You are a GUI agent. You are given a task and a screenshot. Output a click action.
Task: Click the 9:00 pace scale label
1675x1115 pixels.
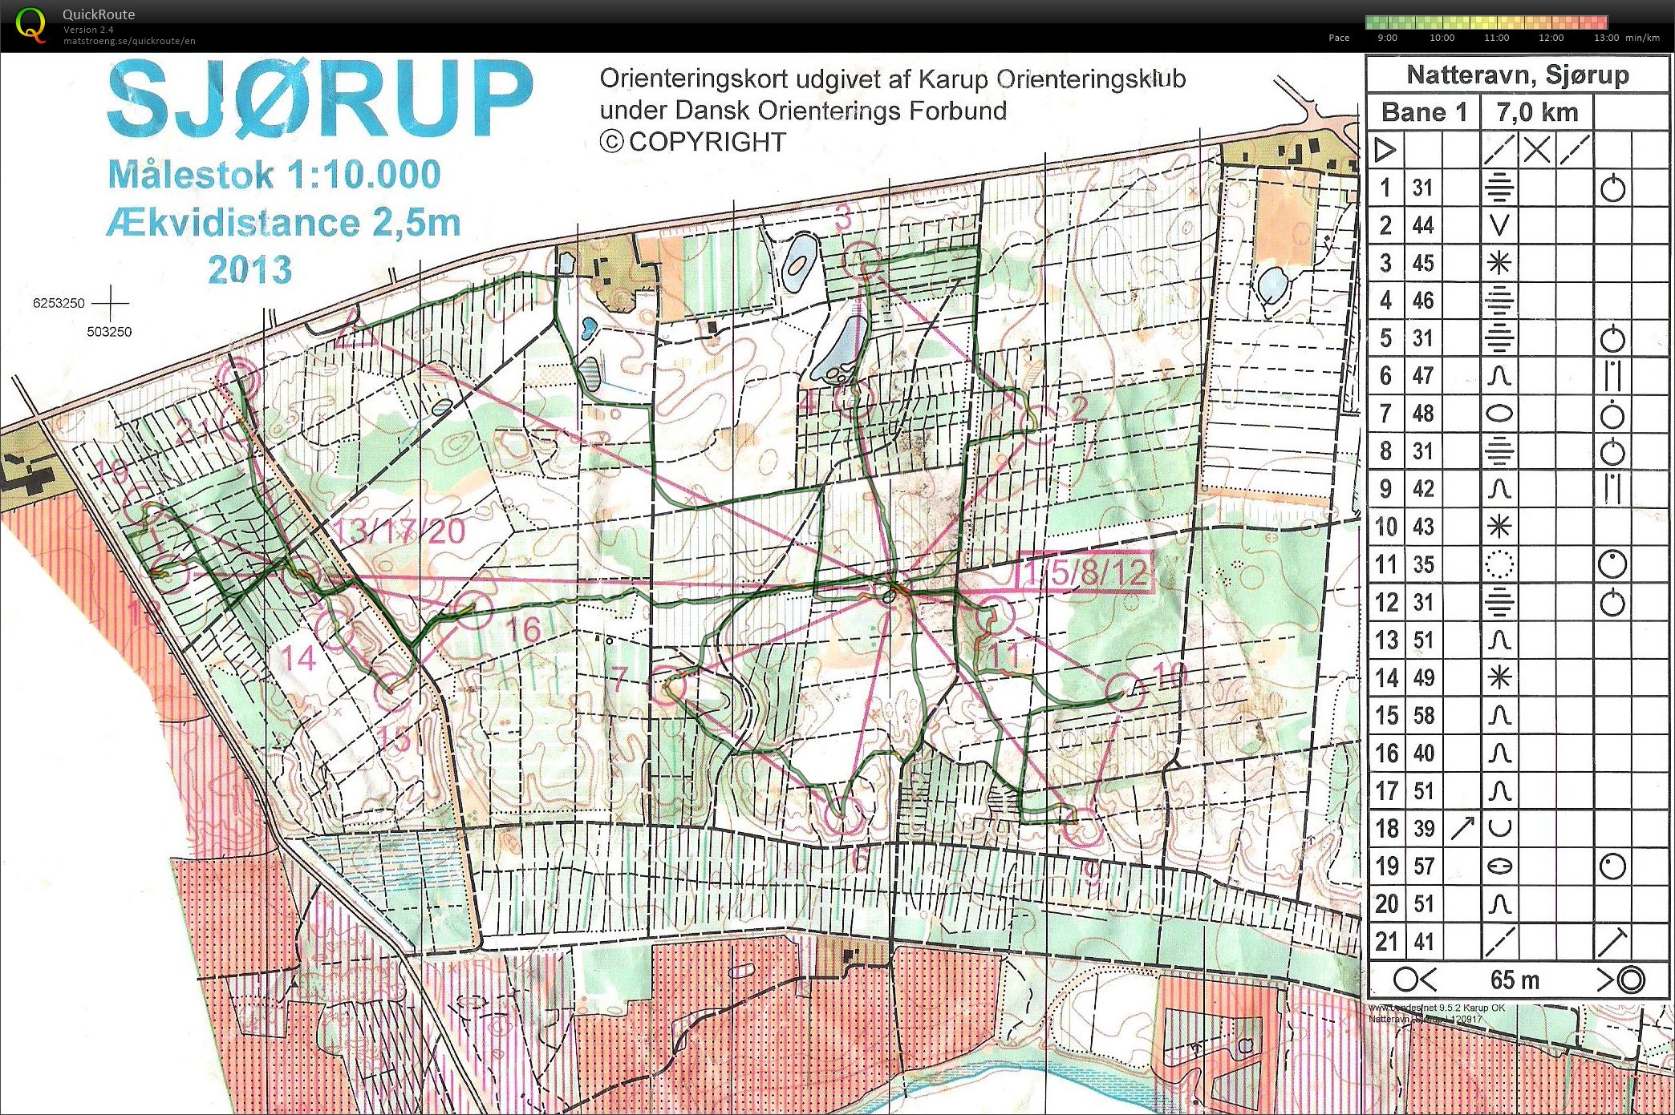[1387, 38]
